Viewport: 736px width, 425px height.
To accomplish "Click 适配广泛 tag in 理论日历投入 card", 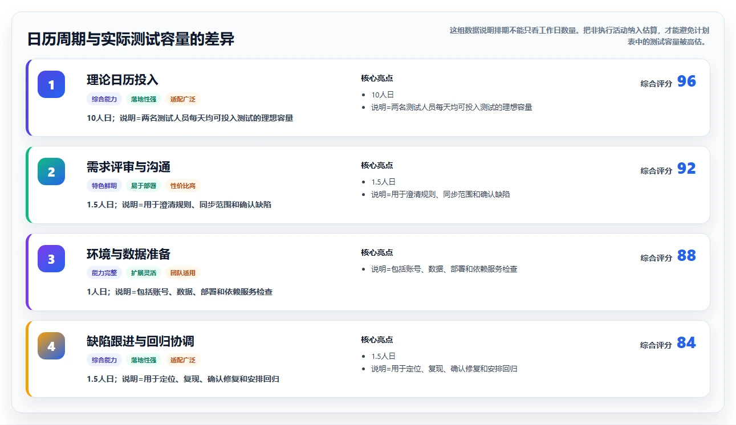I will (x=183, y=99).
